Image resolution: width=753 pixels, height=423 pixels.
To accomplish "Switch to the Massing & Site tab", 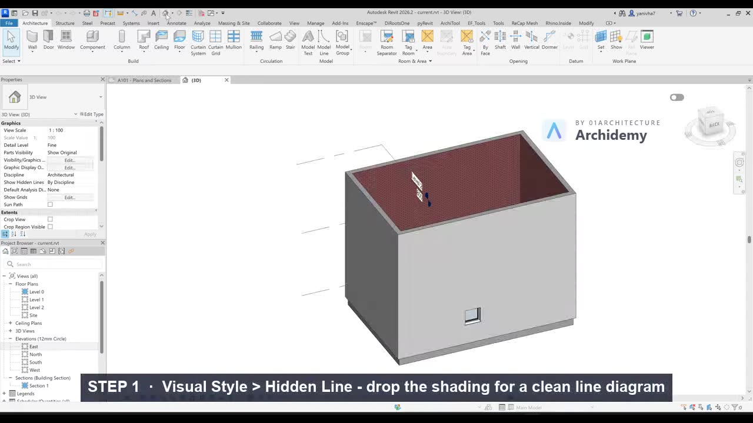I will point(234,23).
